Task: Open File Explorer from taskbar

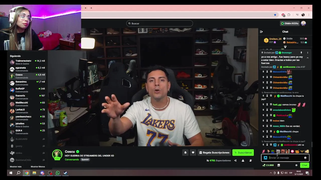Action: 34,173
